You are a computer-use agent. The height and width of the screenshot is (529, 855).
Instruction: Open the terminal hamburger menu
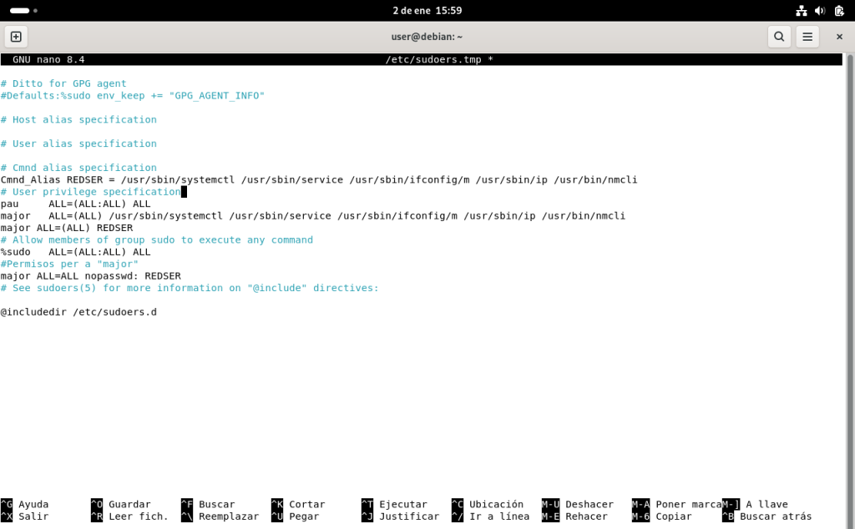pyautogui.click(x=807, y=37)
